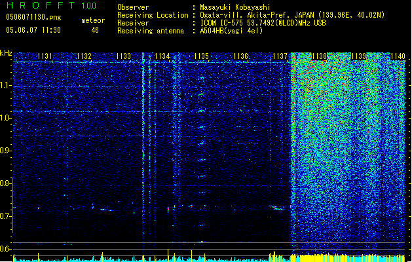412x262 pixels.
Task: Click the 0.7 kHz frequency axis label
Action: 6,216
